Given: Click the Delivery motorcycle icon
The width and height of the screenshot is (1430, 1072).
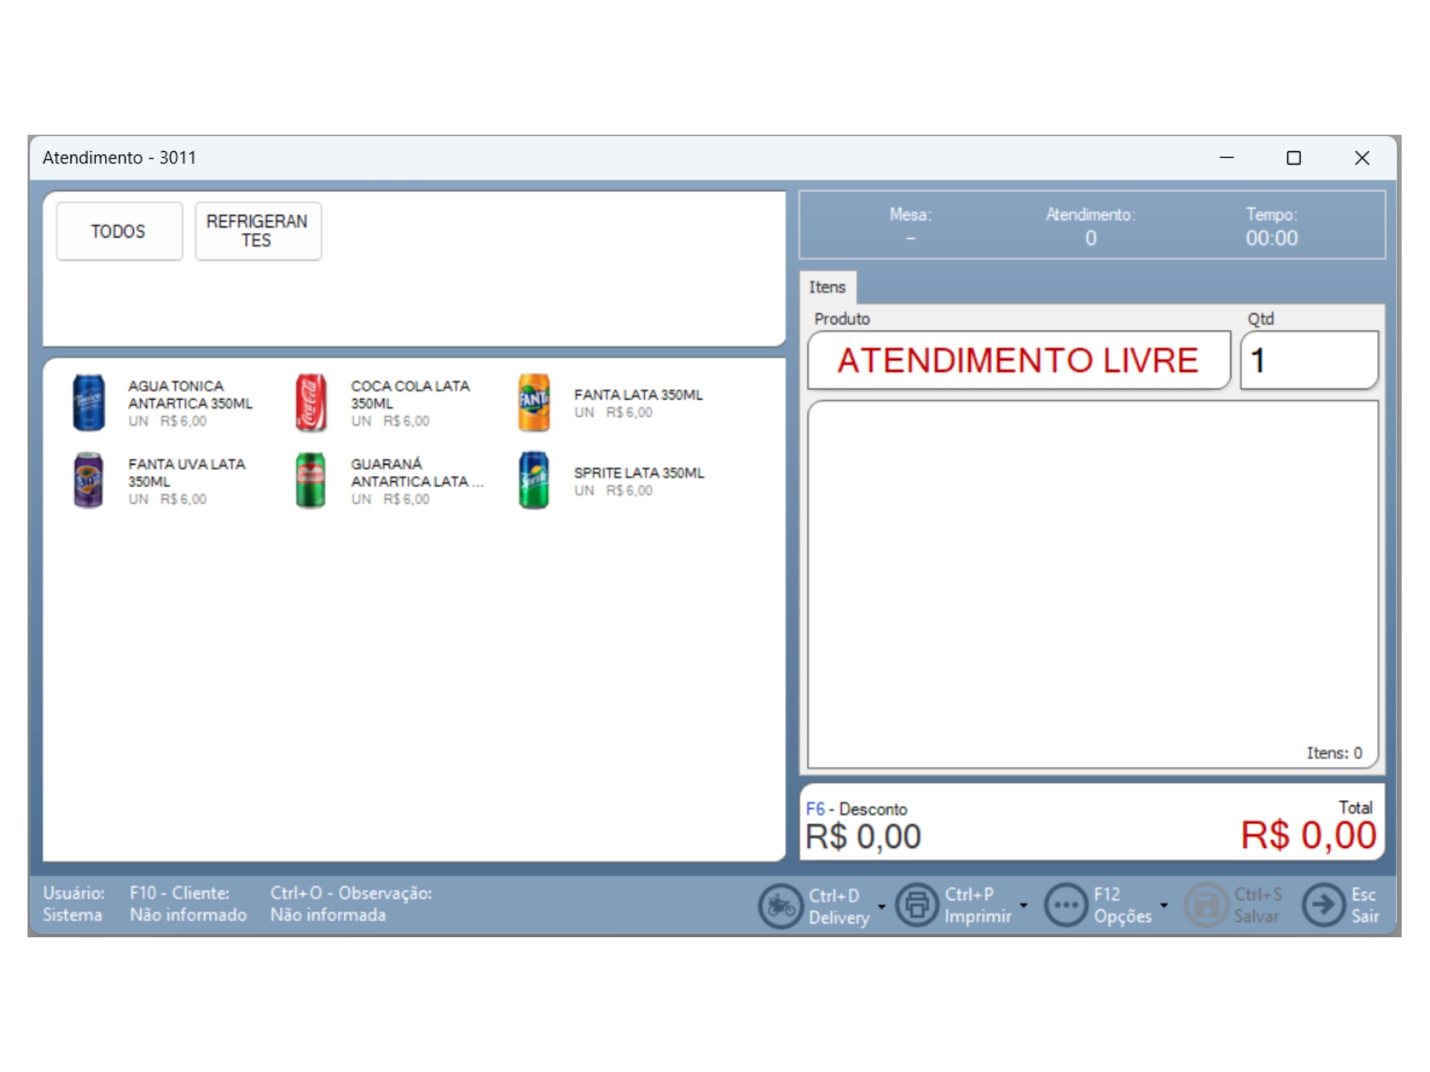Looking at the screenshot, I should tap(780, 905).
